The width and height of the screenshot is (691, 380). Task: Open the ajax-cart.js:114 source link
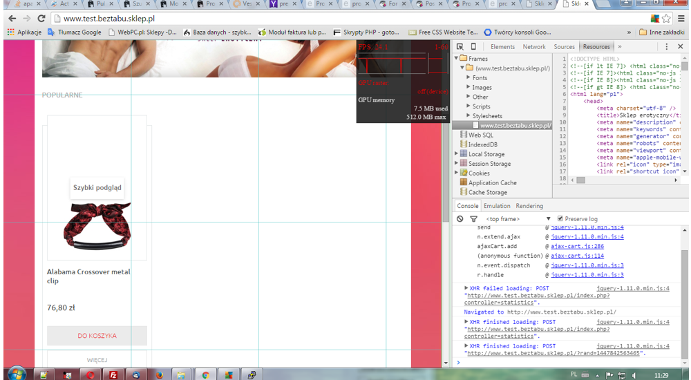click(577, 256)
